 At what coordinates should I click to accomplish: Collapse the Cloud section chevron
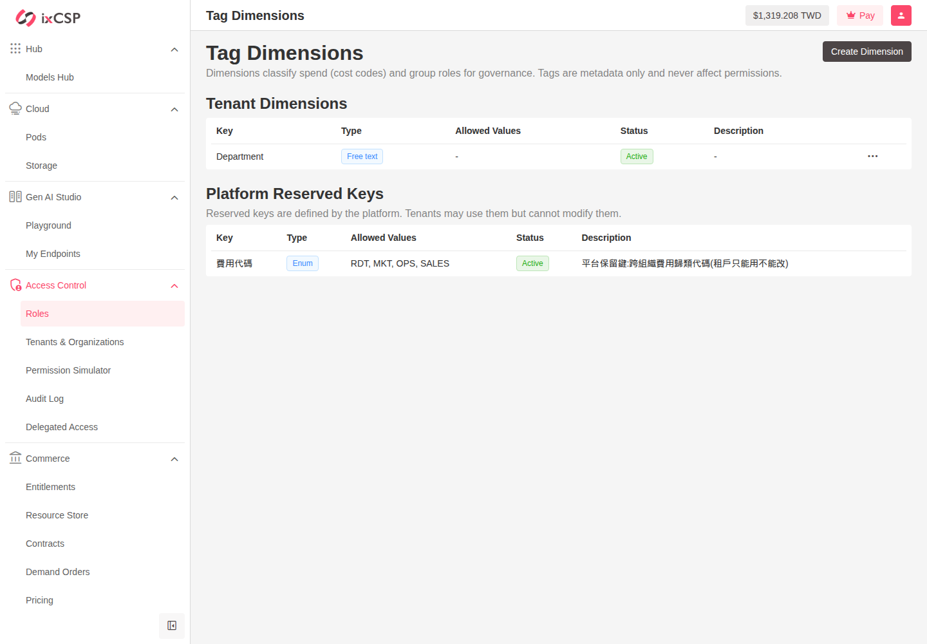[174, 109]
